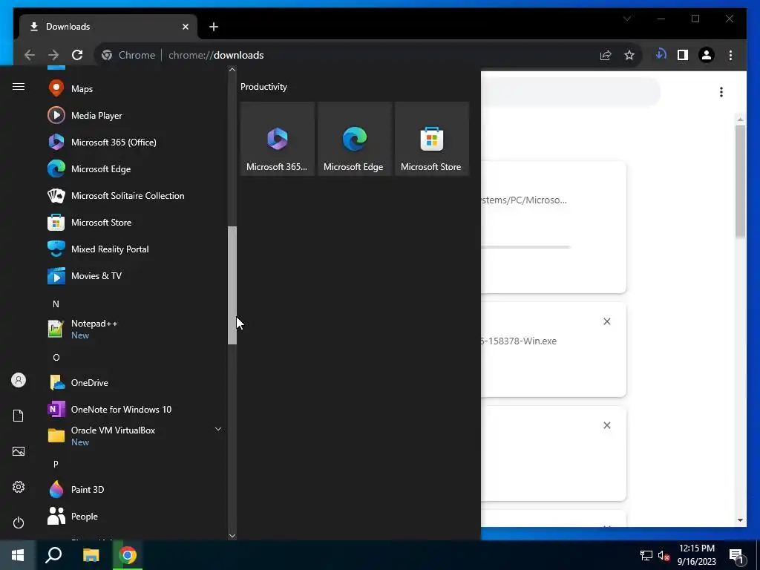The height and width of the screenshot is (570, 760).
Task: Open Chrome's three-dot main menu
Action: click(730, 55)
